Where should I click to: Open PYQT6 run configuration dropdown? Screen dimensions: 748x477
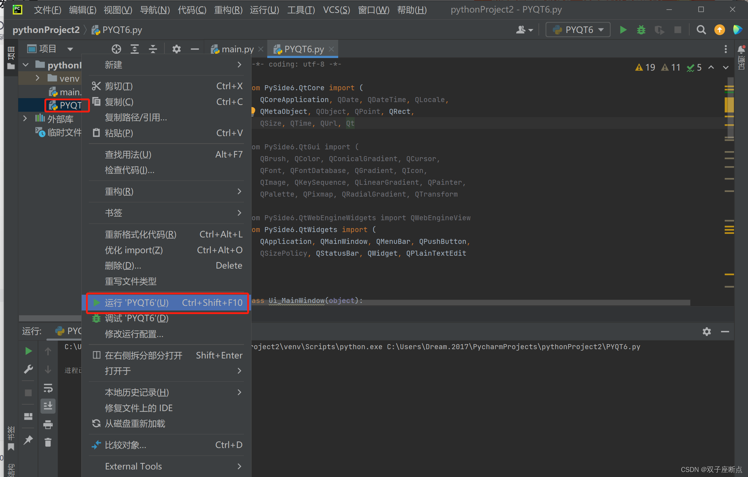click(578, 30)
